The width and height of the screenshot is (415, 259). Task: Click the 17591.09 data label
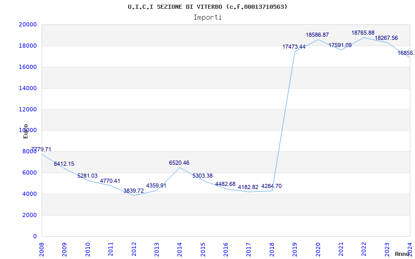click(340, 45)
